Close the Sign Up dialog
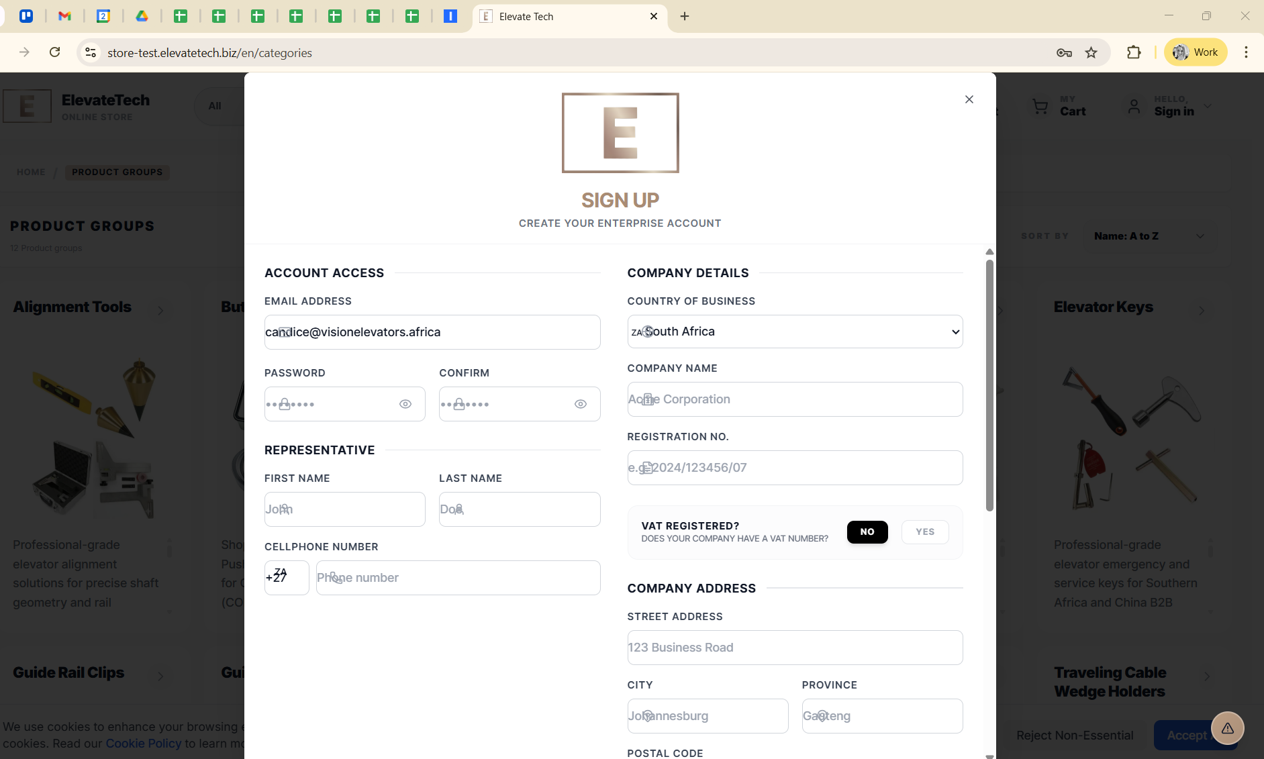Image resolution: width=1264 pixels, height=759 pixels. [x=969, y=99]
